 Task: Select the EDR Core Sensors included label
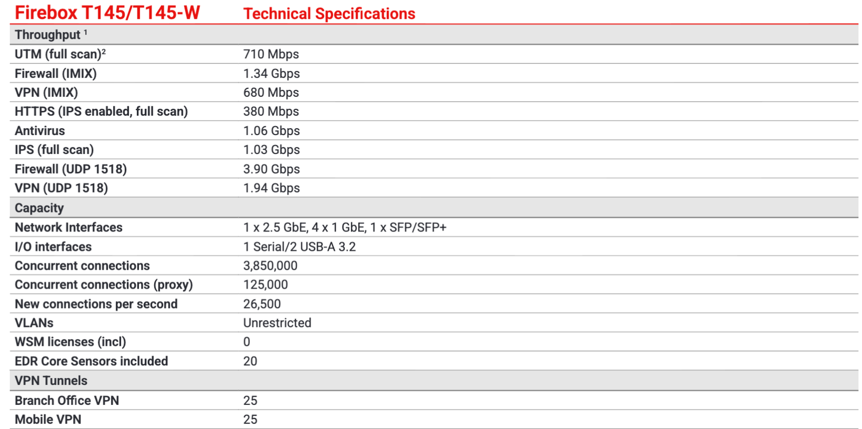(92, 361)
